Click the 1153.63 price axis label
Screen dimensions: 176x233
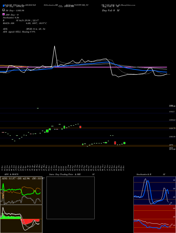tap(172, 120)
